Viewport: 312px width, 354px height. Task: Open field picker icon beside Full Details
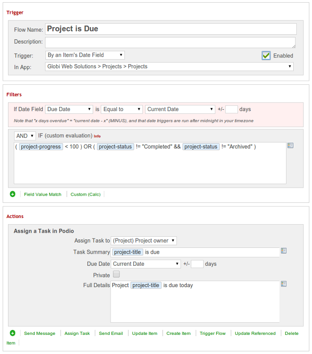pyautogui.click(x=284, y=284)
